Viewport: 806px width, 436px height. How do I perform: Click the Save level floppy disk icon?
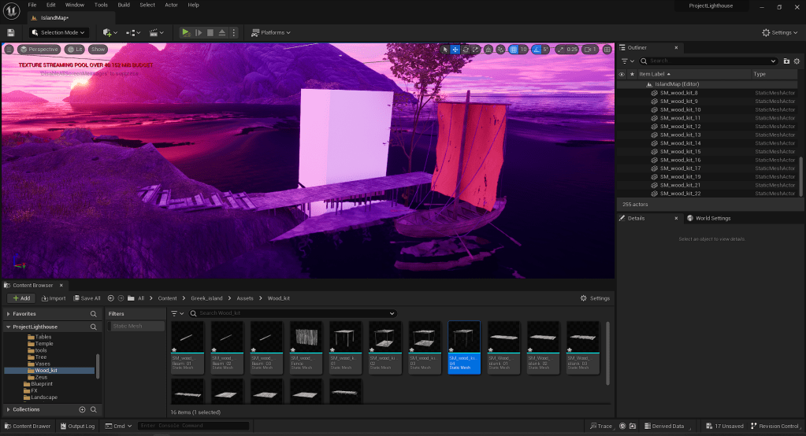11,32
